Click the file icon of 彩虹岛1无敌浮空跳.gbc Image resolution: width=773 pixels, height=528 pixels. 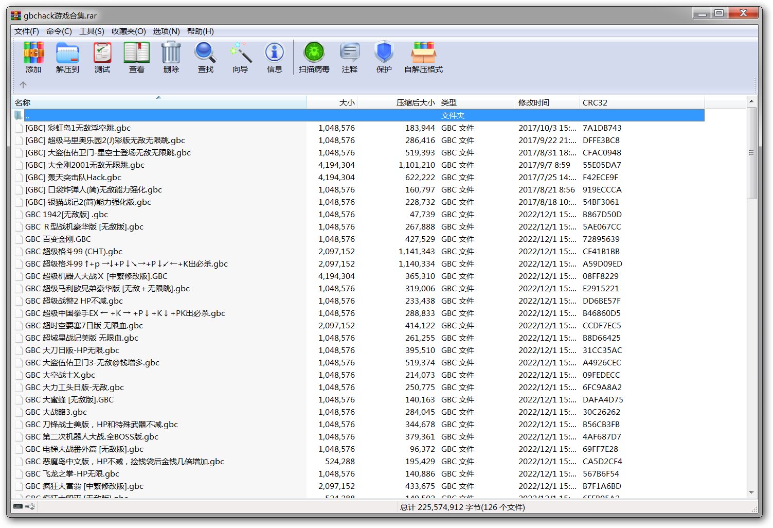tap(19, 128)
